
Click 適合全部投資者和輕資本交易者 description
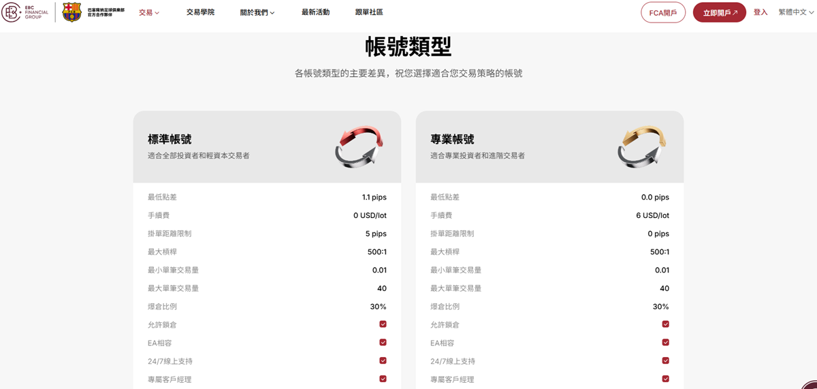point(199,156)
